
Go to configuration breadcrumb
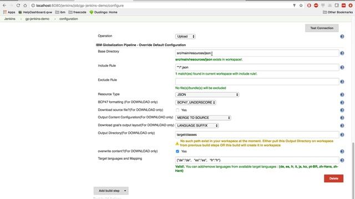click(x=69, y=19)
